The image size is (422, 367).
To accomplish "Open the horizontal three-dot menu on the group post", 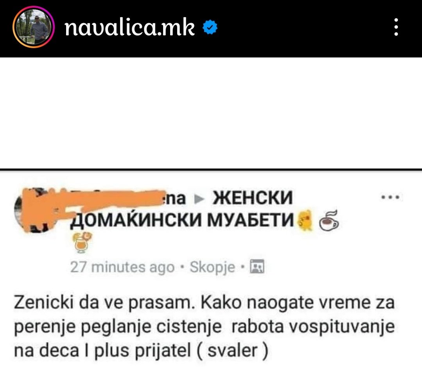I will click(390, 197).
